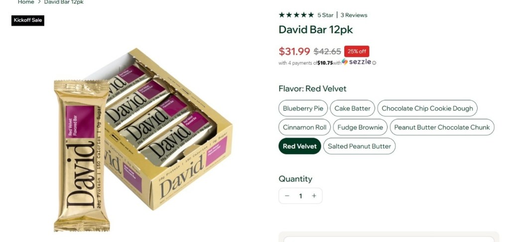Select the Blueberry Pie flavor
The width and height of the screenshot is (510, 242).
[303, 109]
